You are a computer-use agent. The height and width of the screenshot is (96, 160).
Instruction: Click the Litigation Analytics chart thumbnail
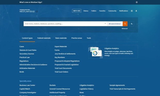coord(96,52)
